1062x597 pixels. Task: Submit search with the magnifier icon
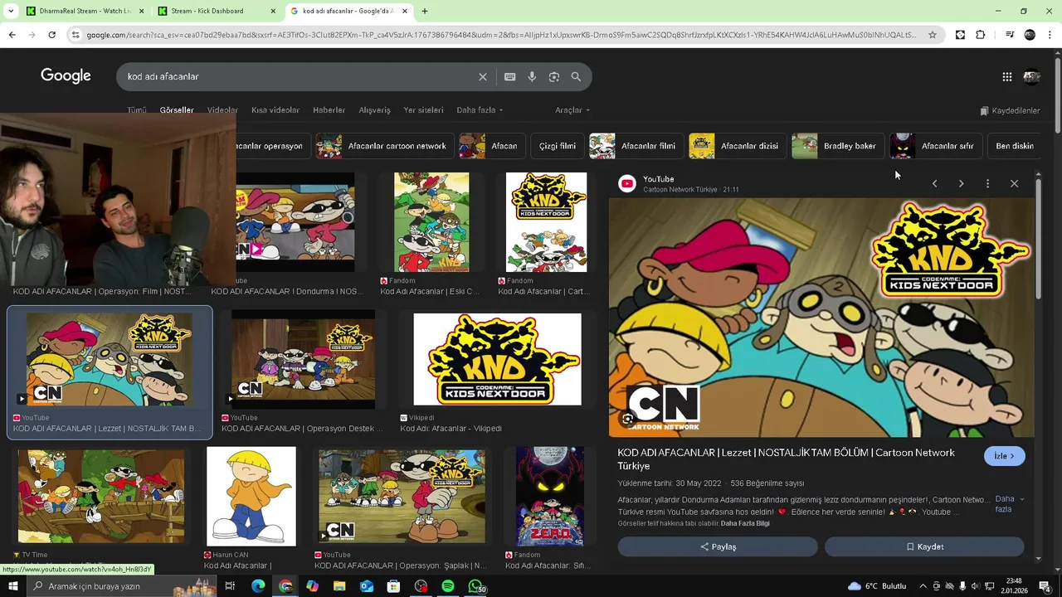[x=576, y=76]
